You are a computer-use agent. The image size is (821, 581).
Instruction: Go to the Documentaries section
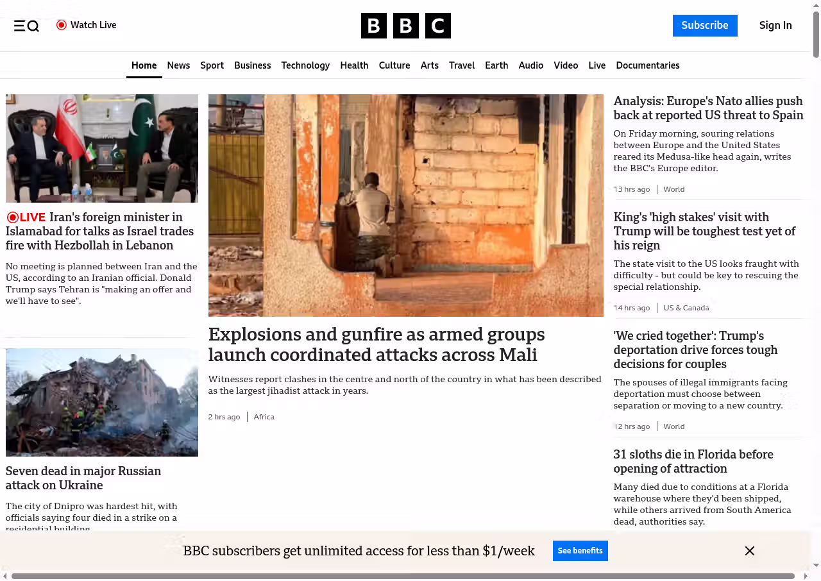pyautogui.click(x=647, y=65)
